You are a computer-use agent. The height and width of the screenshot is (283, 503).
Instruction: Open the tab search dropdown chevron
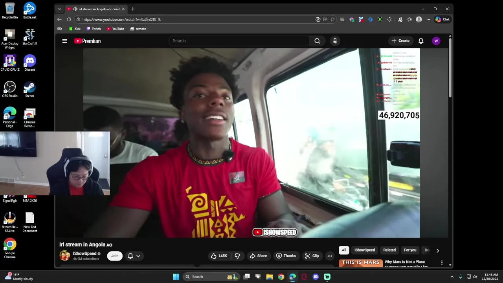pos(59,9)
